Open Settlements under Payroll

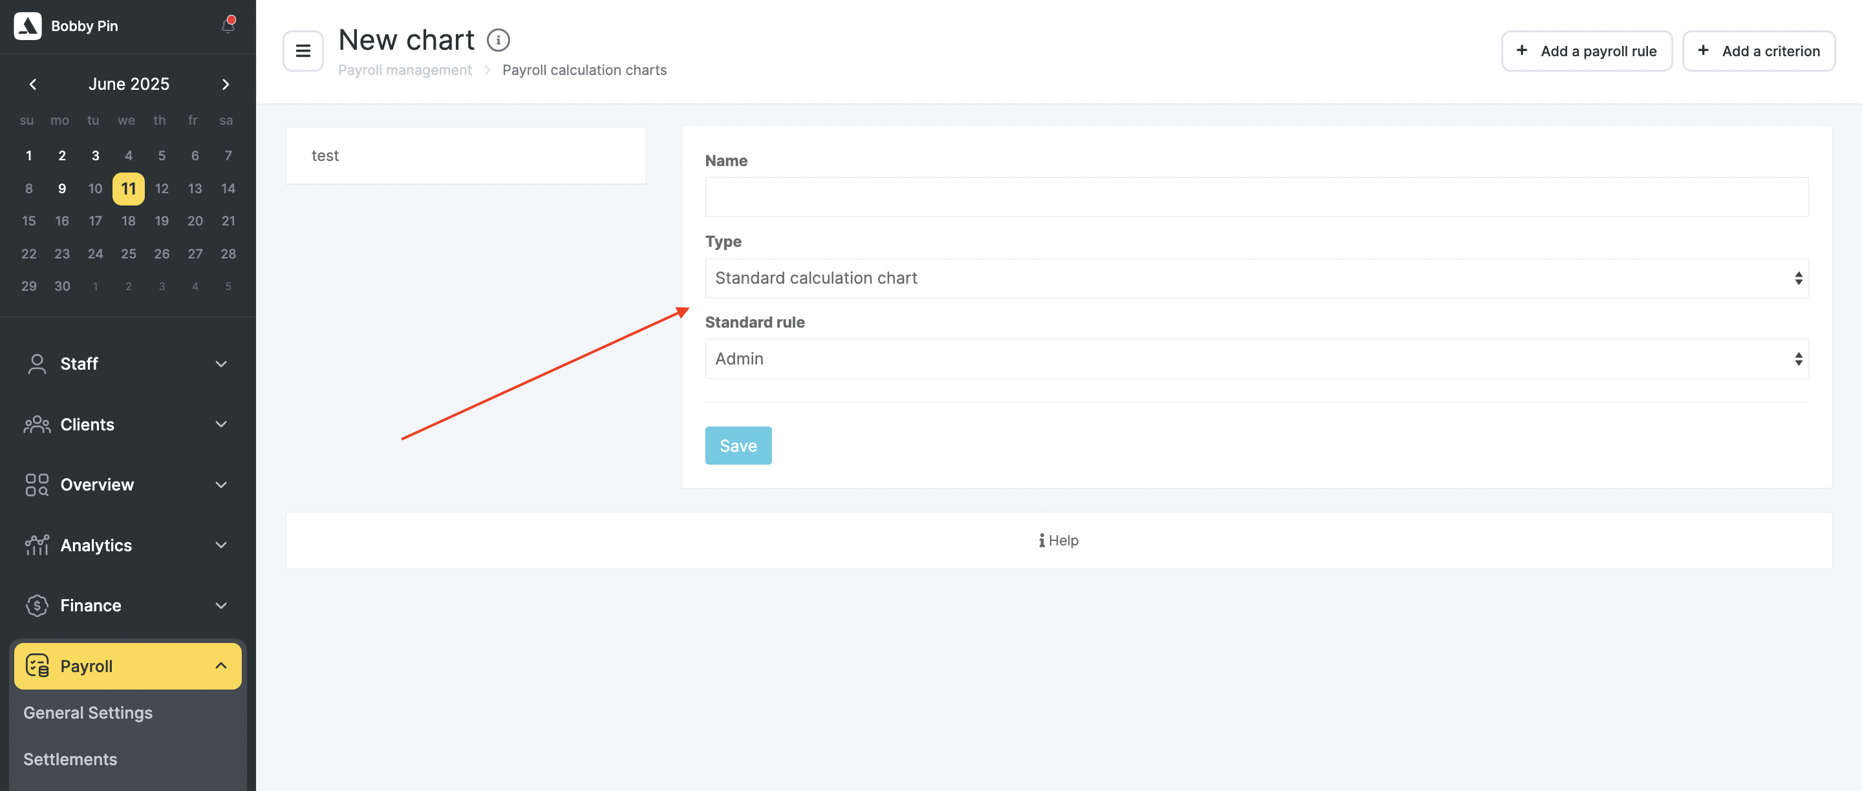pos(70,759)
